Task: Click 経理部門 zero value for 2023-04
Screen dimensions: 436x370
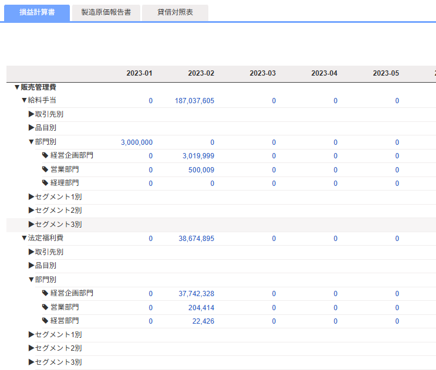Action: pyautogui.click(x=336, y=184)
